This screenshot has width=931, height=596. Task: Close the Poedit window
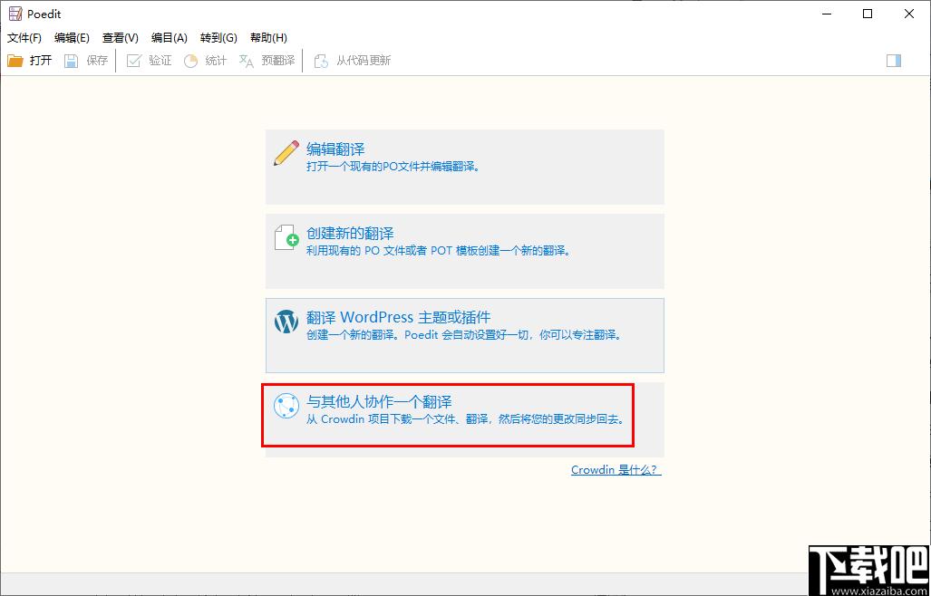[909, 14]
